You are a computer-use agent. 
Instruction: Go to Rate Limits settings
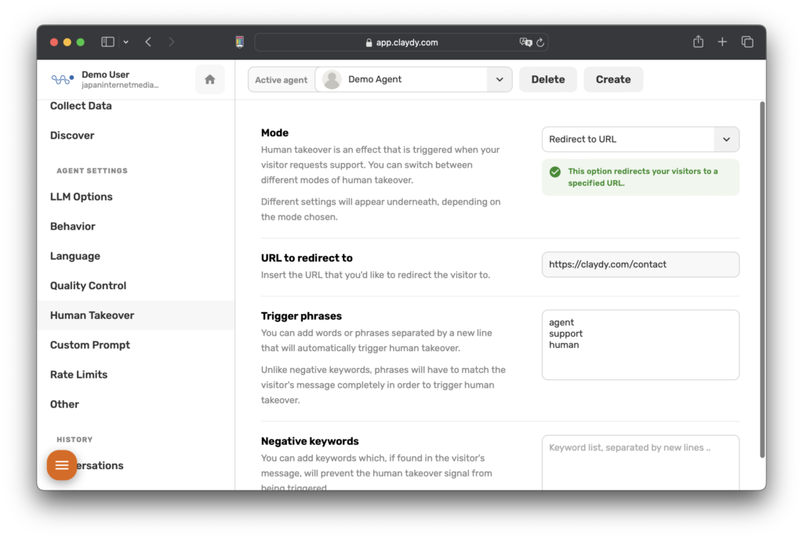coord(78,374)
